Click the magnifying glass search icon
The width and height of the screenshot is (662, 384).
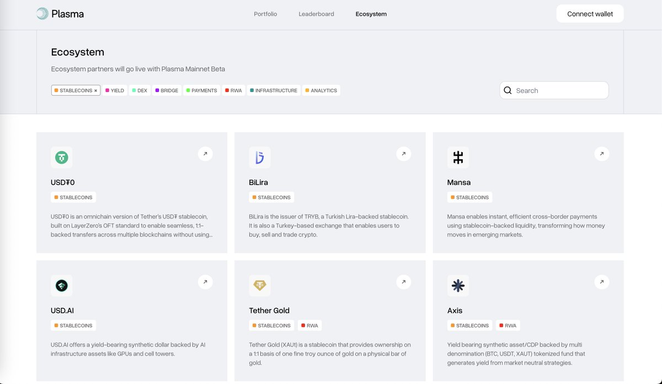point(508,90)
